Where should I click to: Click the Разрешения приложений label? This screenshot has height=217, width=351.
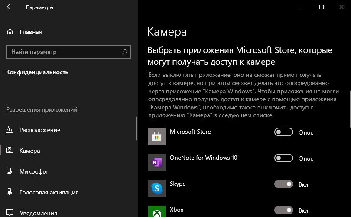coord(42,109)
